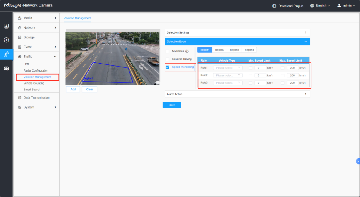Open the playback icon in the left sidebar
The image size is (360, 197).
pyautogui.click(x=6, y=40)
